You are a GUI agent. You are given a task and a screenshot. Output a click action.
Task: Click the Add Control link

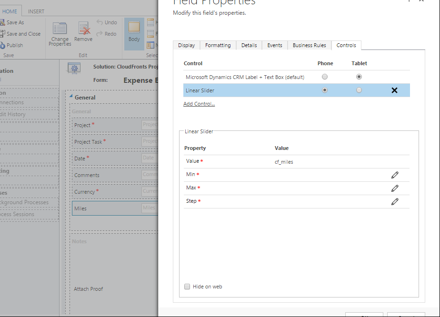[199, 104]
